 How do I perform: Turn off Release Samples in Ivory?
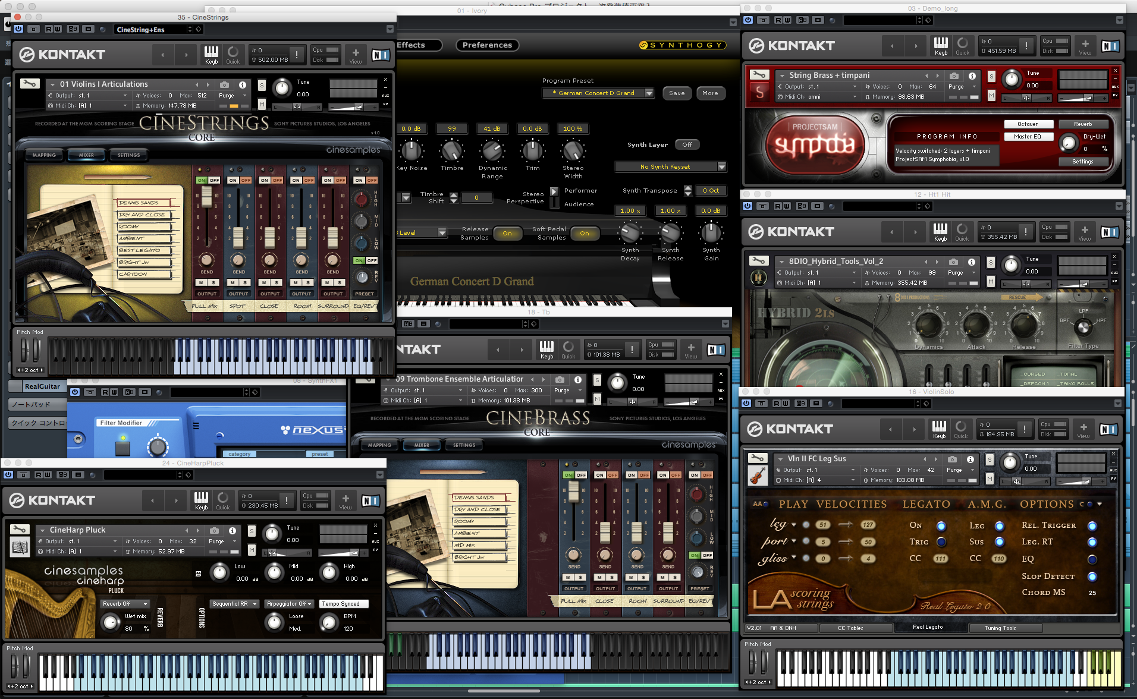[507, 233]
